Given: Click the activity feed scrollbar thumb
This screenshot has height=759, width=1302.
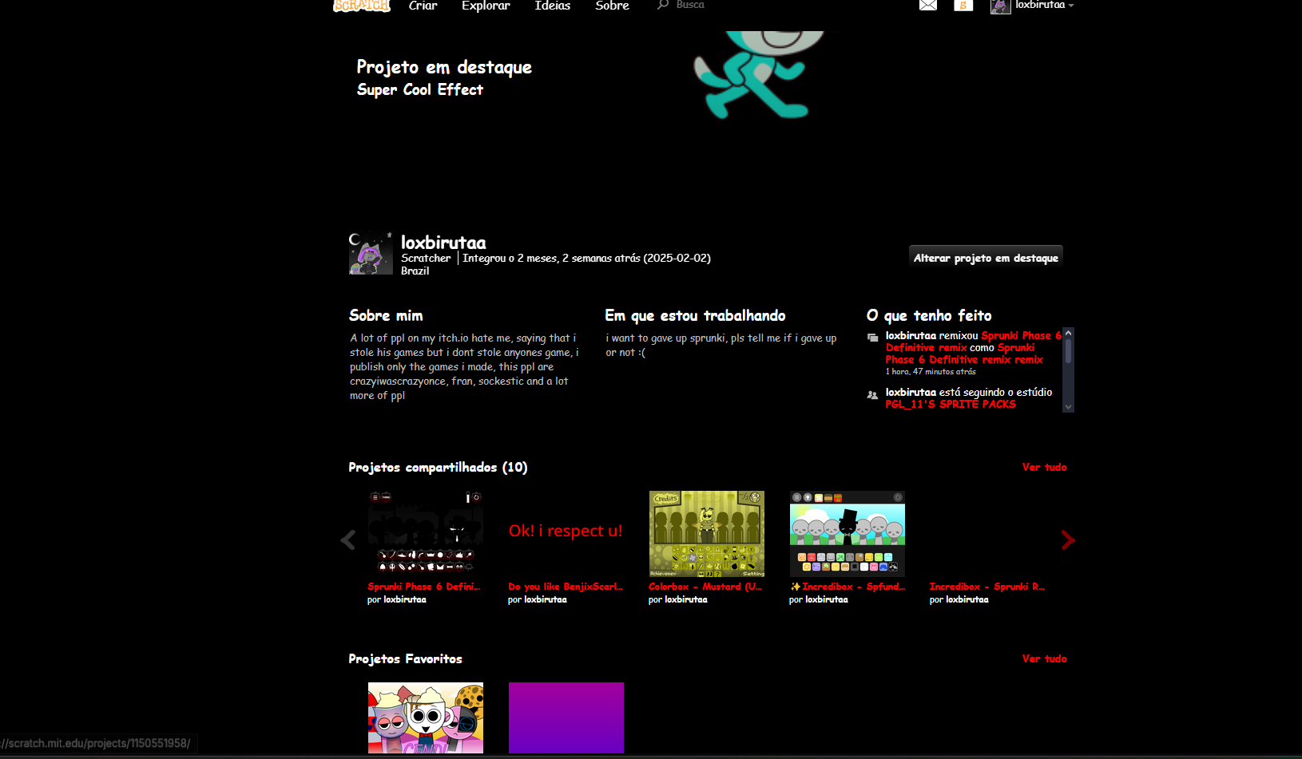Looking at the screenshot, I should [1068, 351].
